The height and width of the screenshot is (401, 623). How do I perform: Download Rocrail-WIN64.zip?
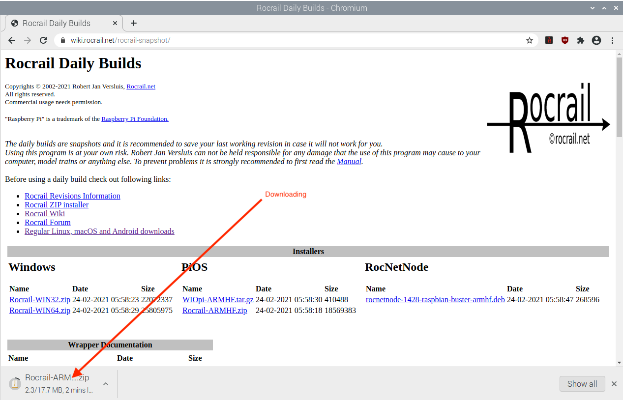click(x=40, y=310)
